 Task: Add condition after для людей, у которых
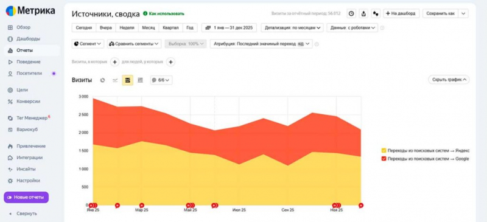[170, 62]
